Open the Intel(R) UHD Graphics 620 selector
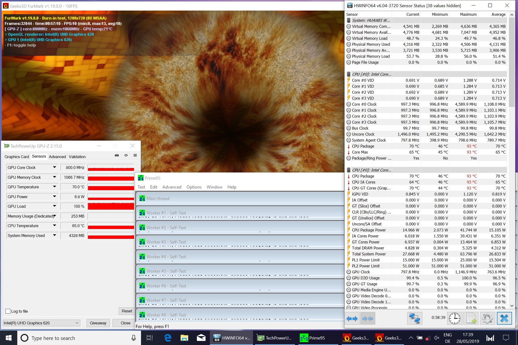 [41, 323]
